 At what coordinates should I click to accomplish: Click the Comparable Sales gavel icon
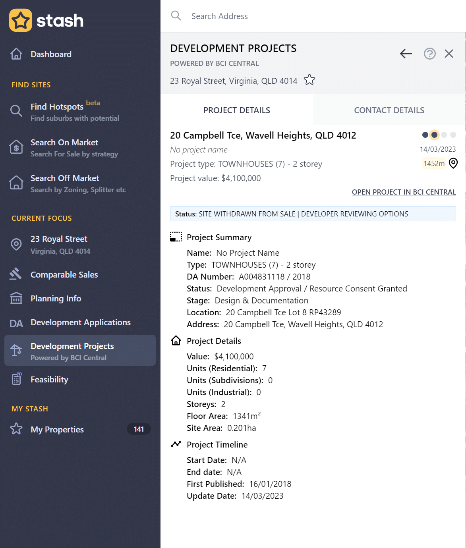tap(15, 274)
